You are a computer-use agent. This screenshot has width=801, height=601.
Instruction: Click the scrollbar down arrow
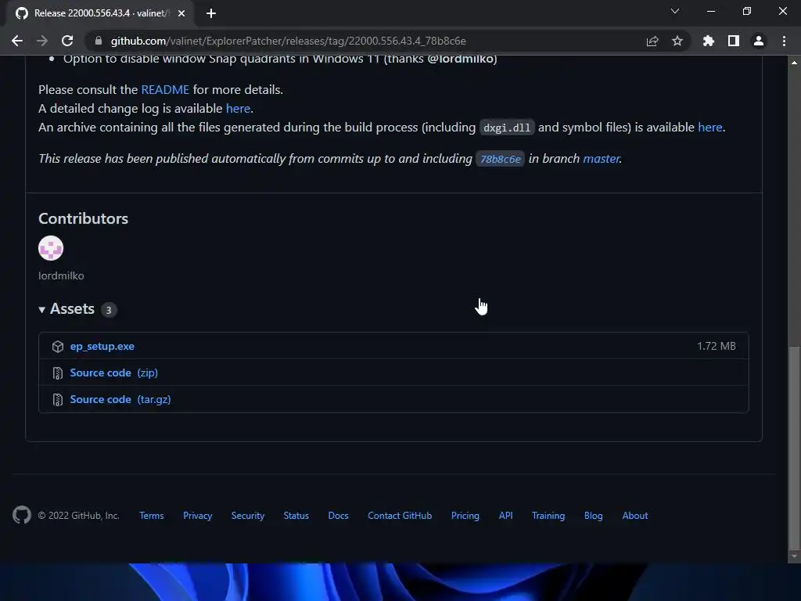click(795, 556)
